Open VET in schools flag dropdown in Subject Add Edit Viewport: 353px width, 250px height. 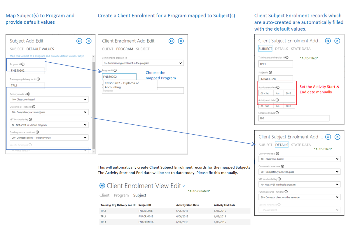[x=49, y=125]
